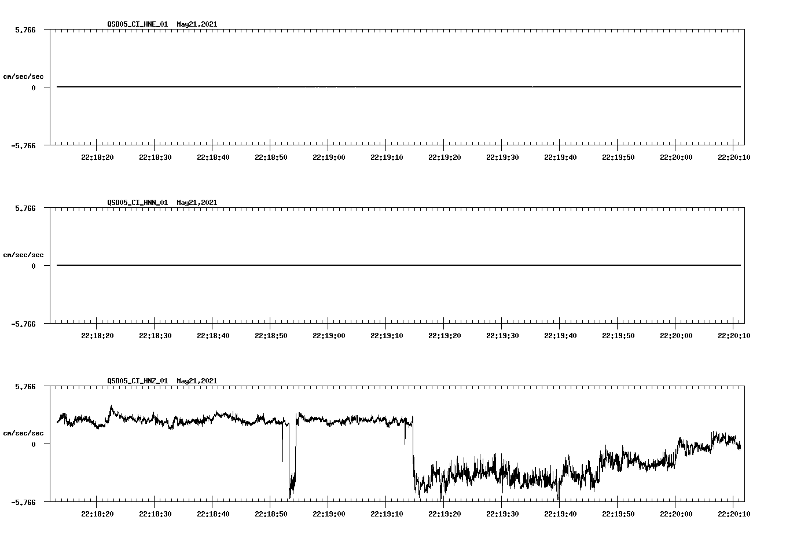Screen dimensions: 786x535
Task: Click 22:18:30 time label under HNN plot
Action: tap(155, 336)
